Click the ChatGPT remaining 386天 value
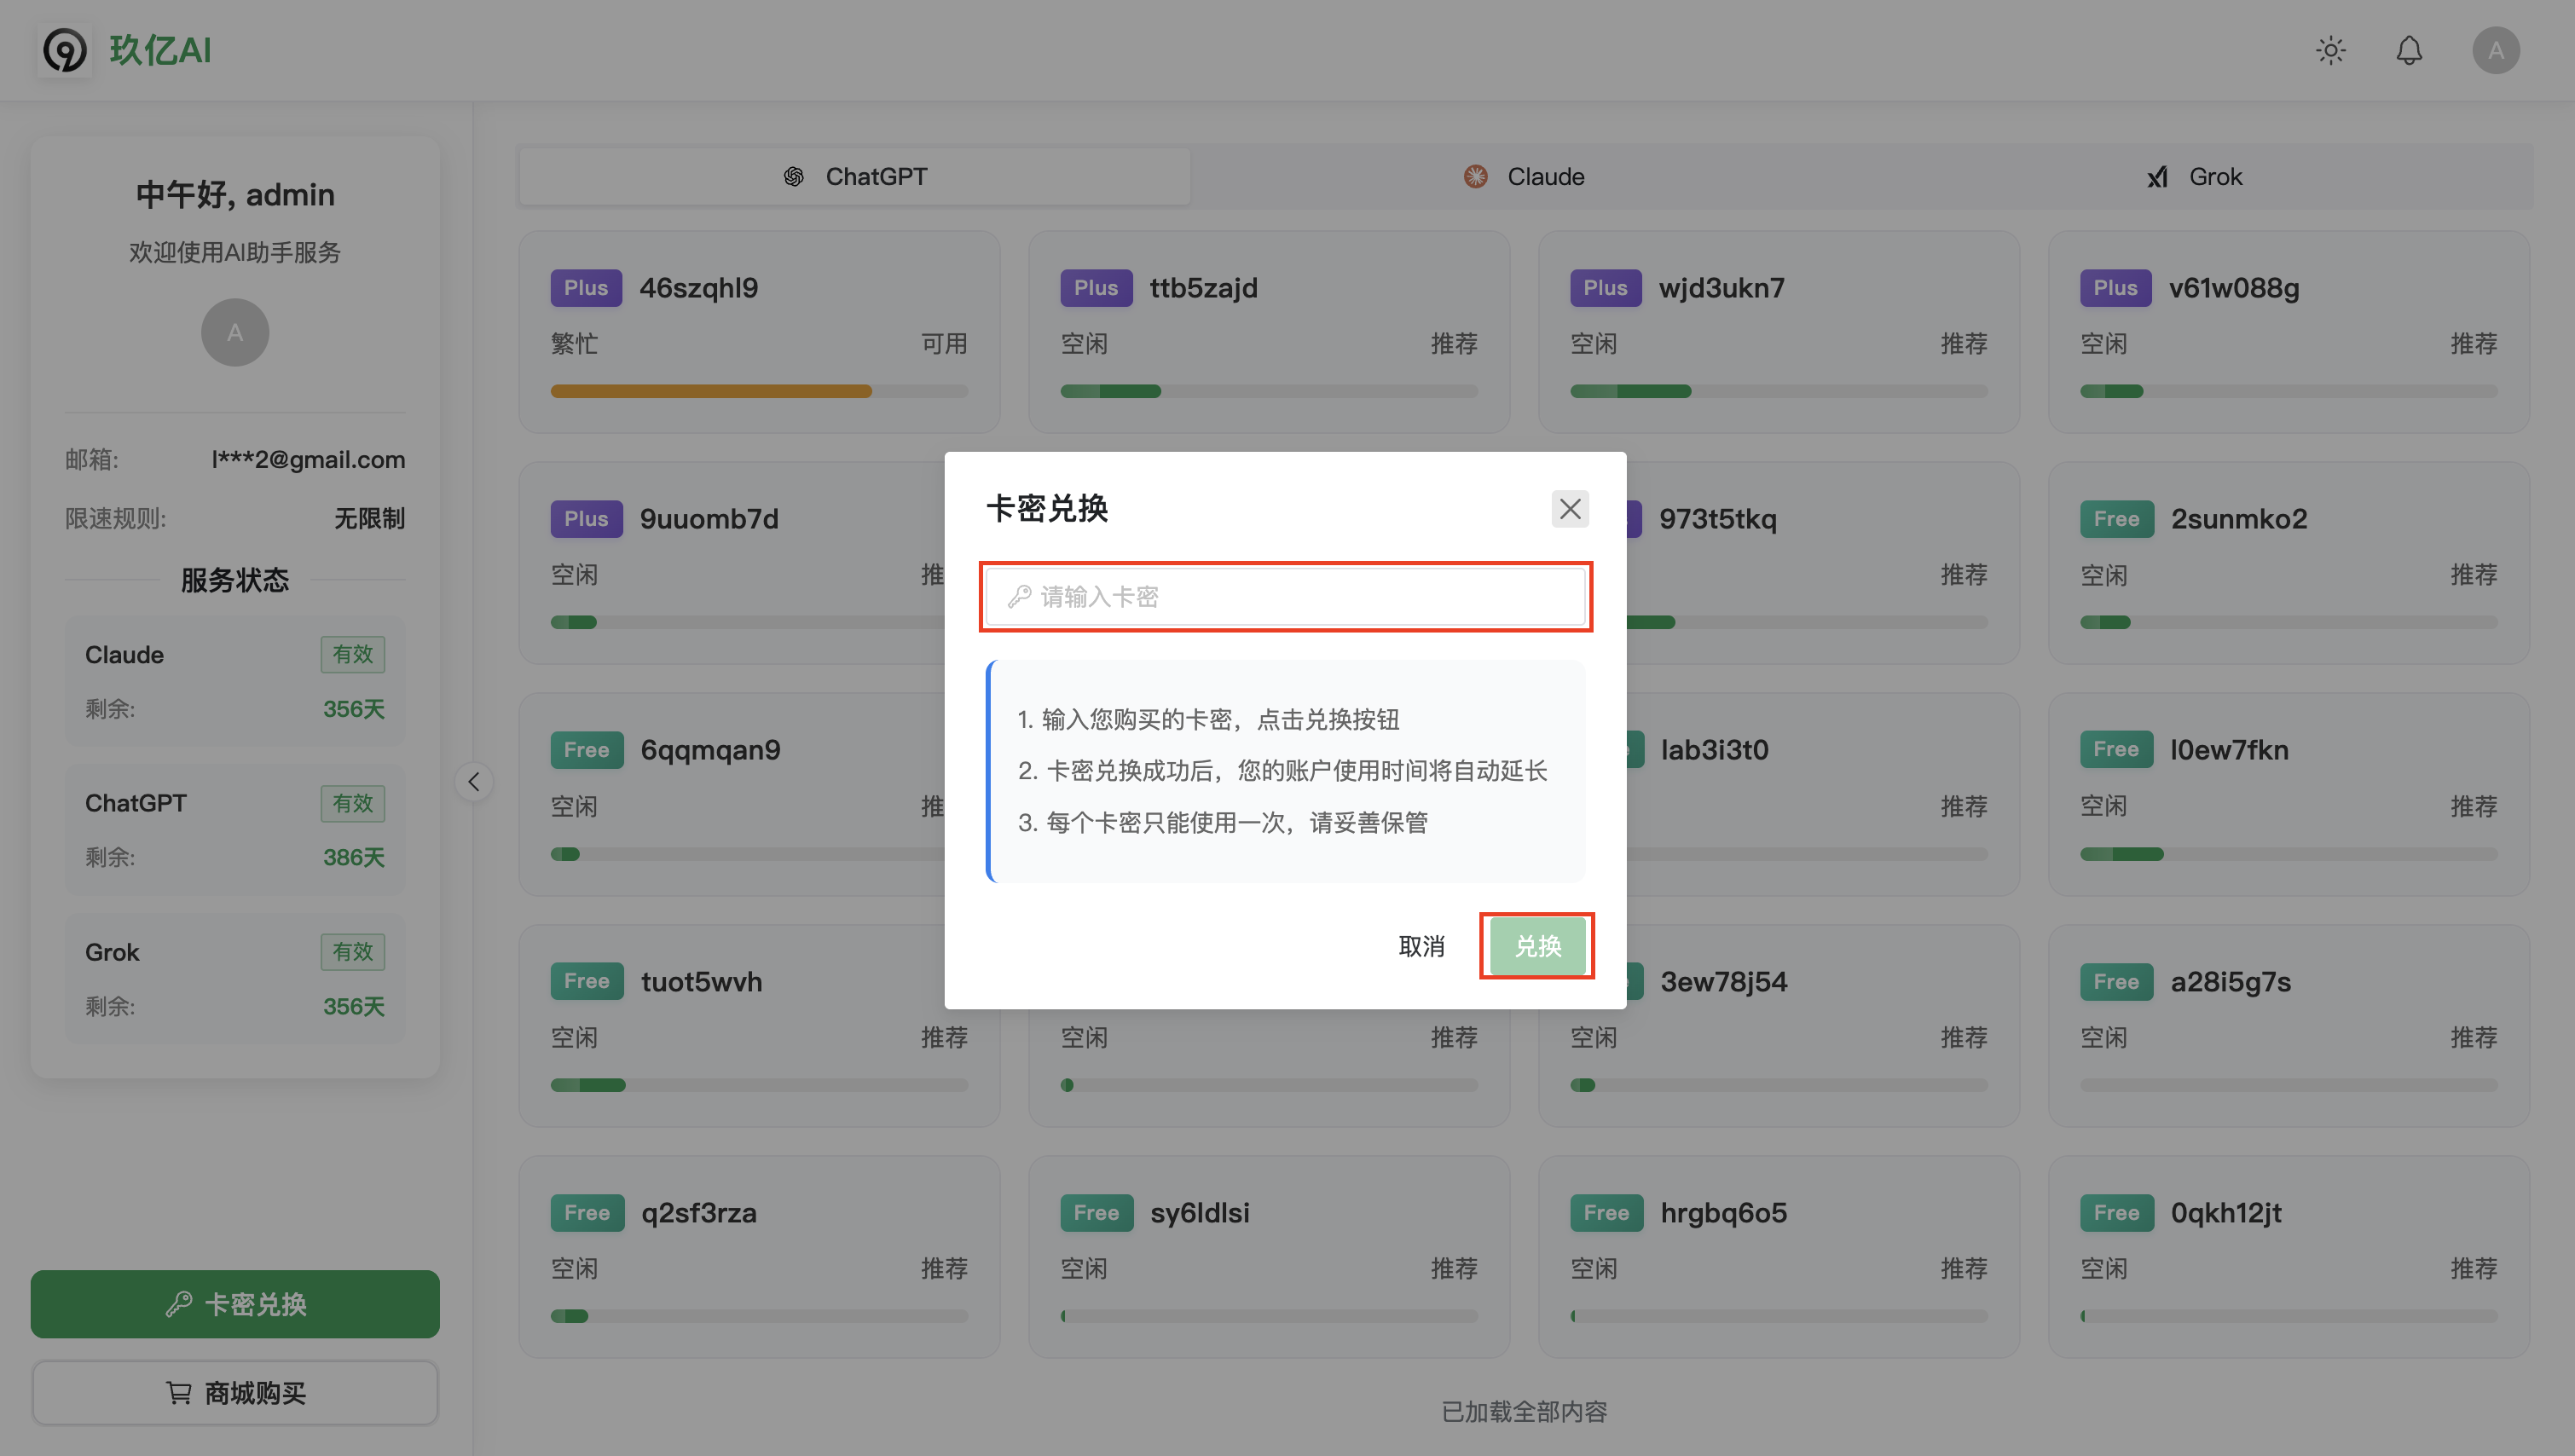 tap(354, 857)
